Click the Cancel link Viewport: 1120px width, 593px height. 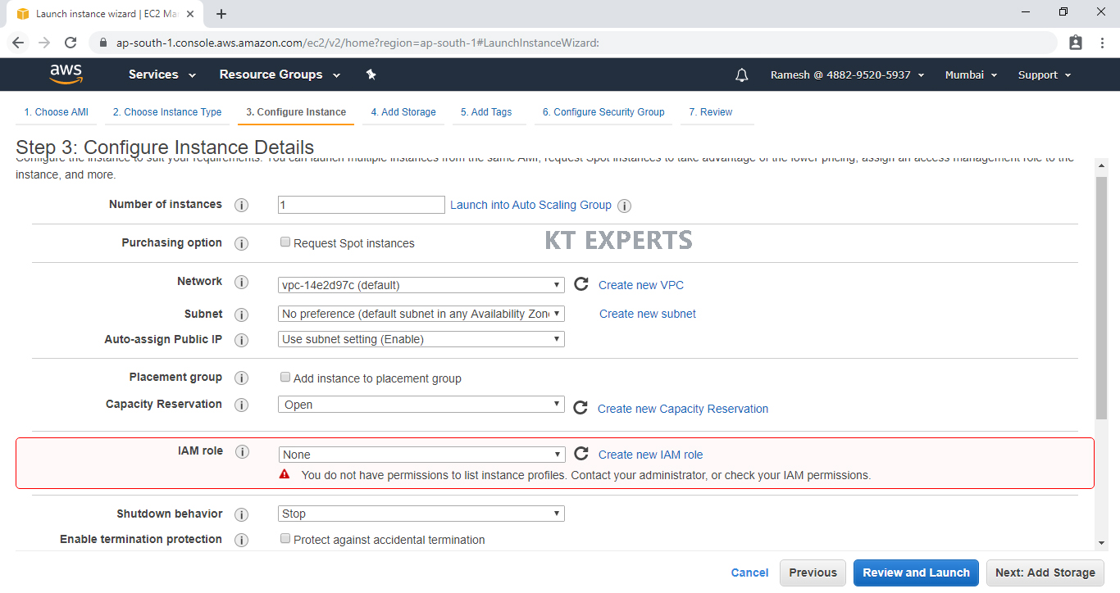pyautogui.click(x=750, y=573)
